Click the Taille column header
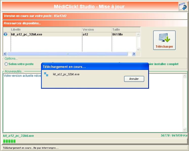Screen dimensions: 189x151 coord(126,30)
